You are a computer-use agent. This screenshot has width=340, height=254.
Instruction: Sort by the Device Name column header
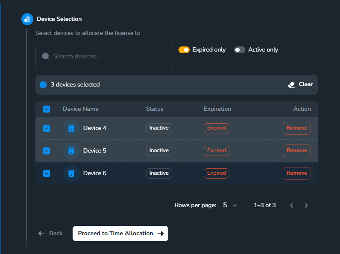click(x=81, y=109)
